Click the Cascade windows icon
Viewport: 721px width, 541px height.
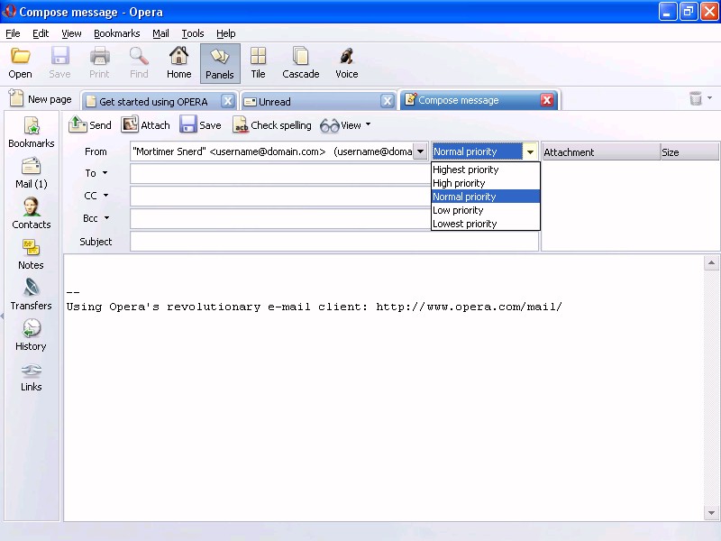click(x=301, y=57)
